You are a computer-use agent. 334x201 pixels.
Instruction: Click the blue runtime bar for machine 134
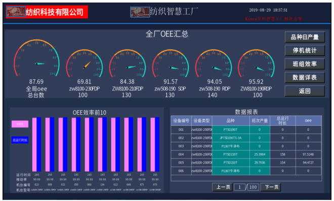coord(105,144)
